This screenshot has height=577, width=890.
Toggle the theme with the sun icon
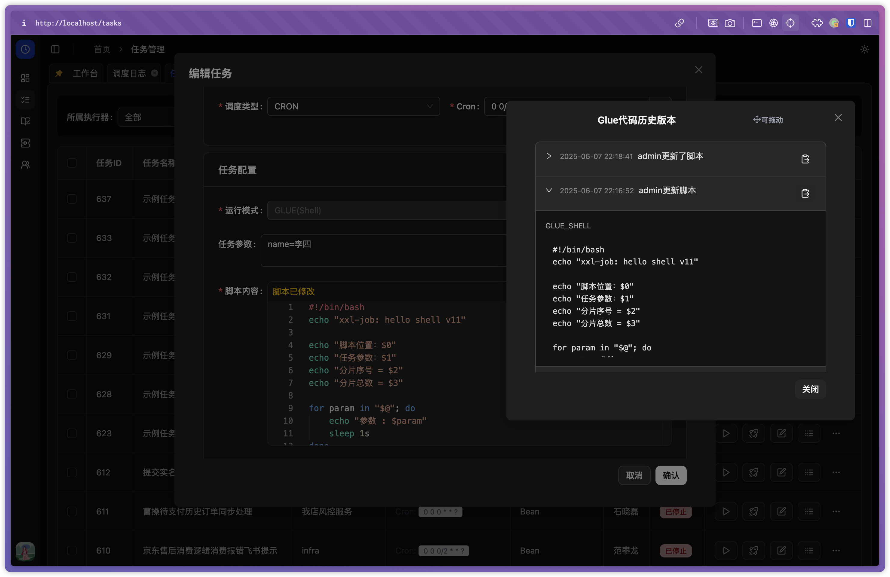click(x=864, y=49)
